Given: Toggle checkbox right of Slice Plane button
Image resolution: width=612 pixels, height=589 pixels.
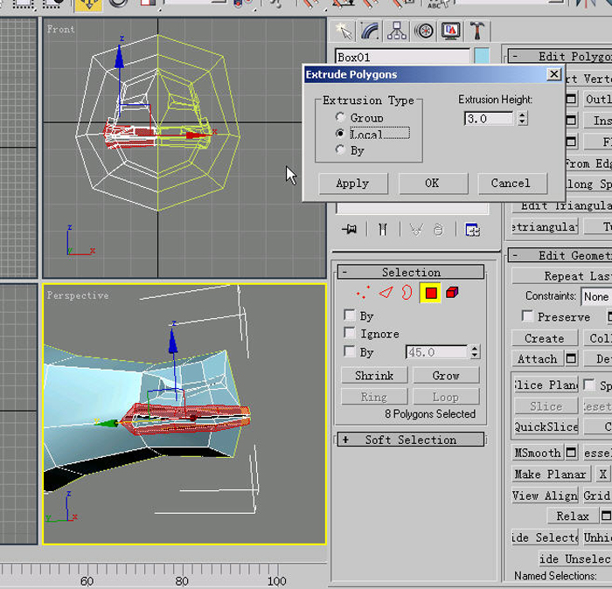Looking at the screenshot, I should pyautogui.click(x=589, y=385).
